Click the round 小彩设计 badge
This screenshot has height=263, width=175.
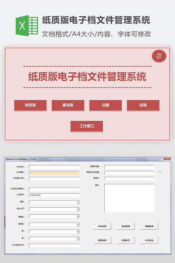[x=159, y=56]
